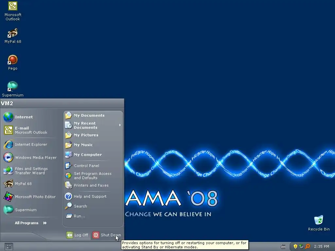Viewport: 335px width, 251px height.
Task: Select the Control Panel menu label
Action: (86, 166)
